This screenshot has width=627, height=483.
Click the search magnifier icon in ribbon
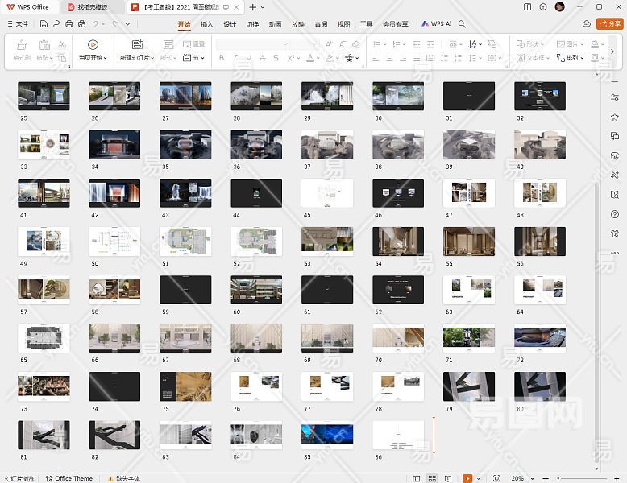click(x=463, y=24)
